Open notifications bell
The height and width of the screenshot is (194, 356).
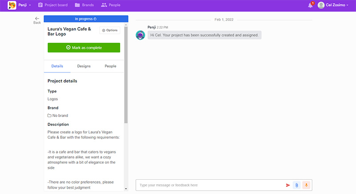[311, 5]
